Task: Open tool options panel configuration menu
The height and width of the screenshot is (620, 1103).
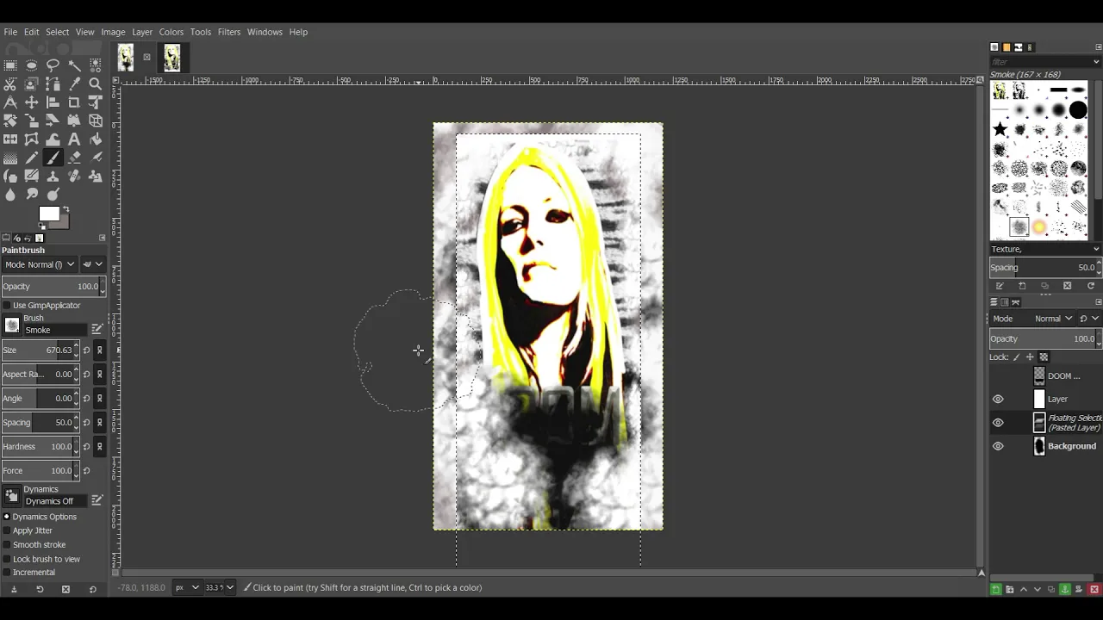Action: pos(102,238)
